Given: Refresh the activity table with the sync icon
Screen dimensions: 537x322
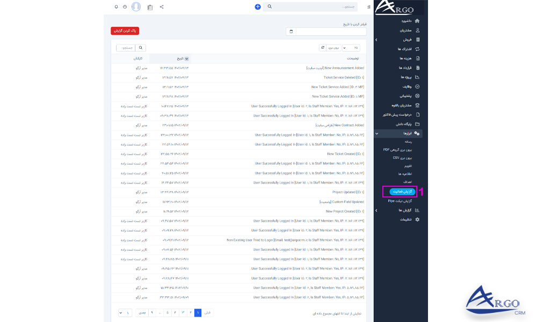Looking at the screenshot, I should [x=323, y=47].
